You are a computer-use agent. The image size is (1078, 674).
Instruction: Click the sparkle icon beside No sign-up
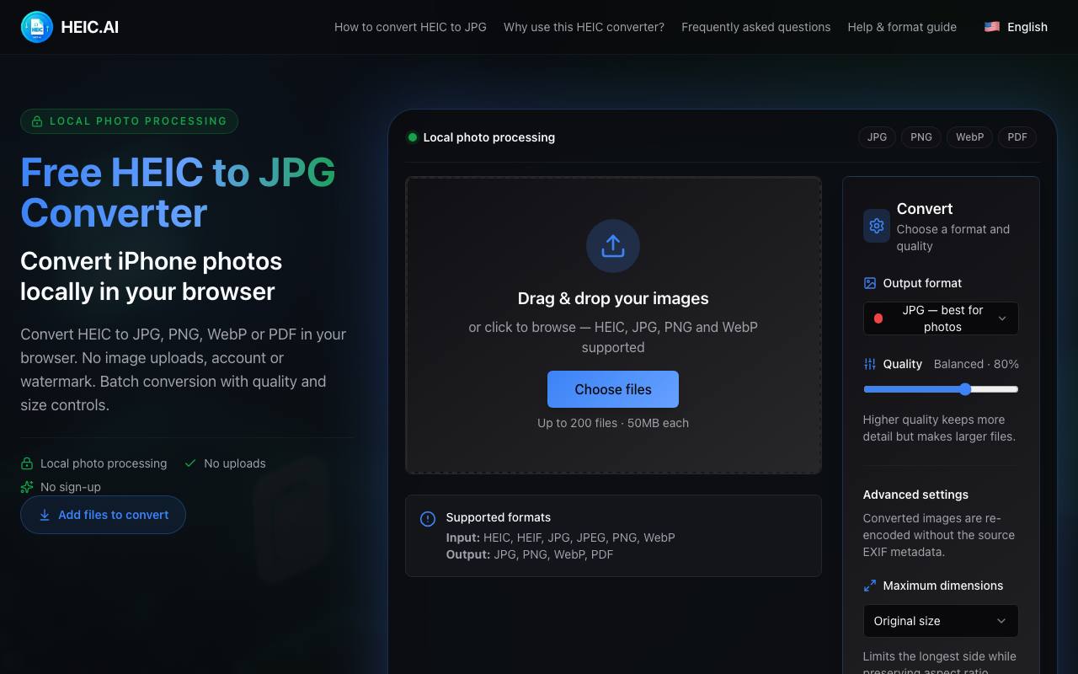coord(27,487)
